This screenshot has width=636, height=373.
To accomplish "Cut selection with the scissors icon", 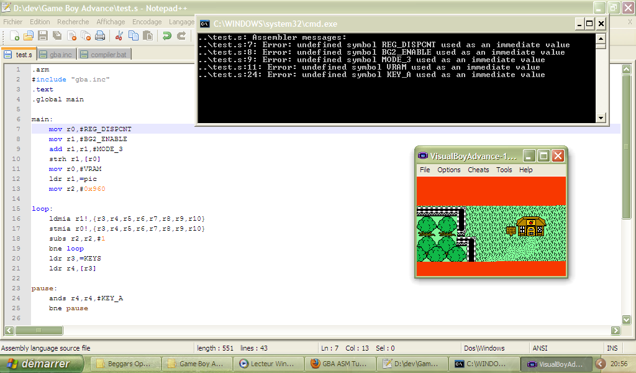I will [x=119, y=36].
